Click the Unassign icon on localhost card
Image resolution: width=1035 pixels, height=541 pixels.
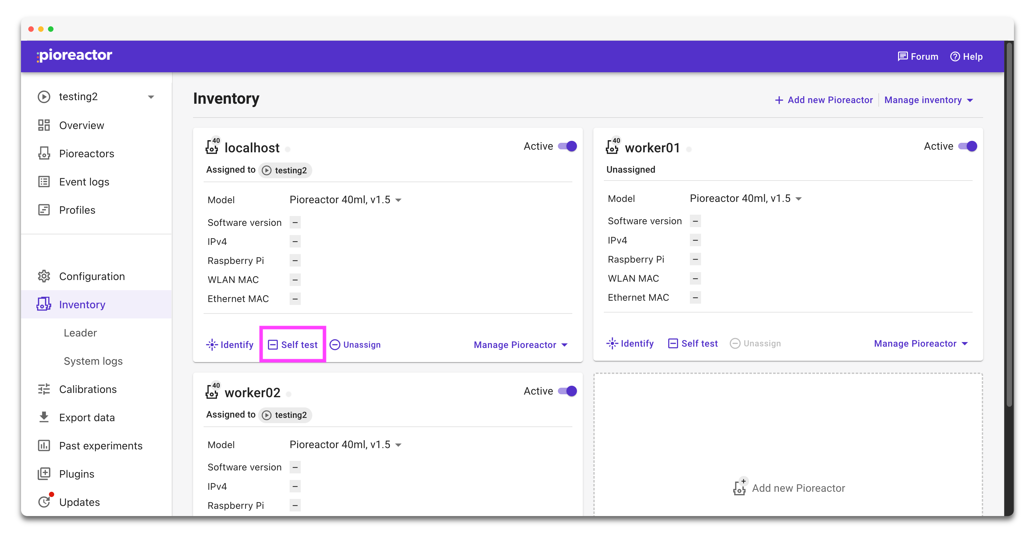(335, 345)
